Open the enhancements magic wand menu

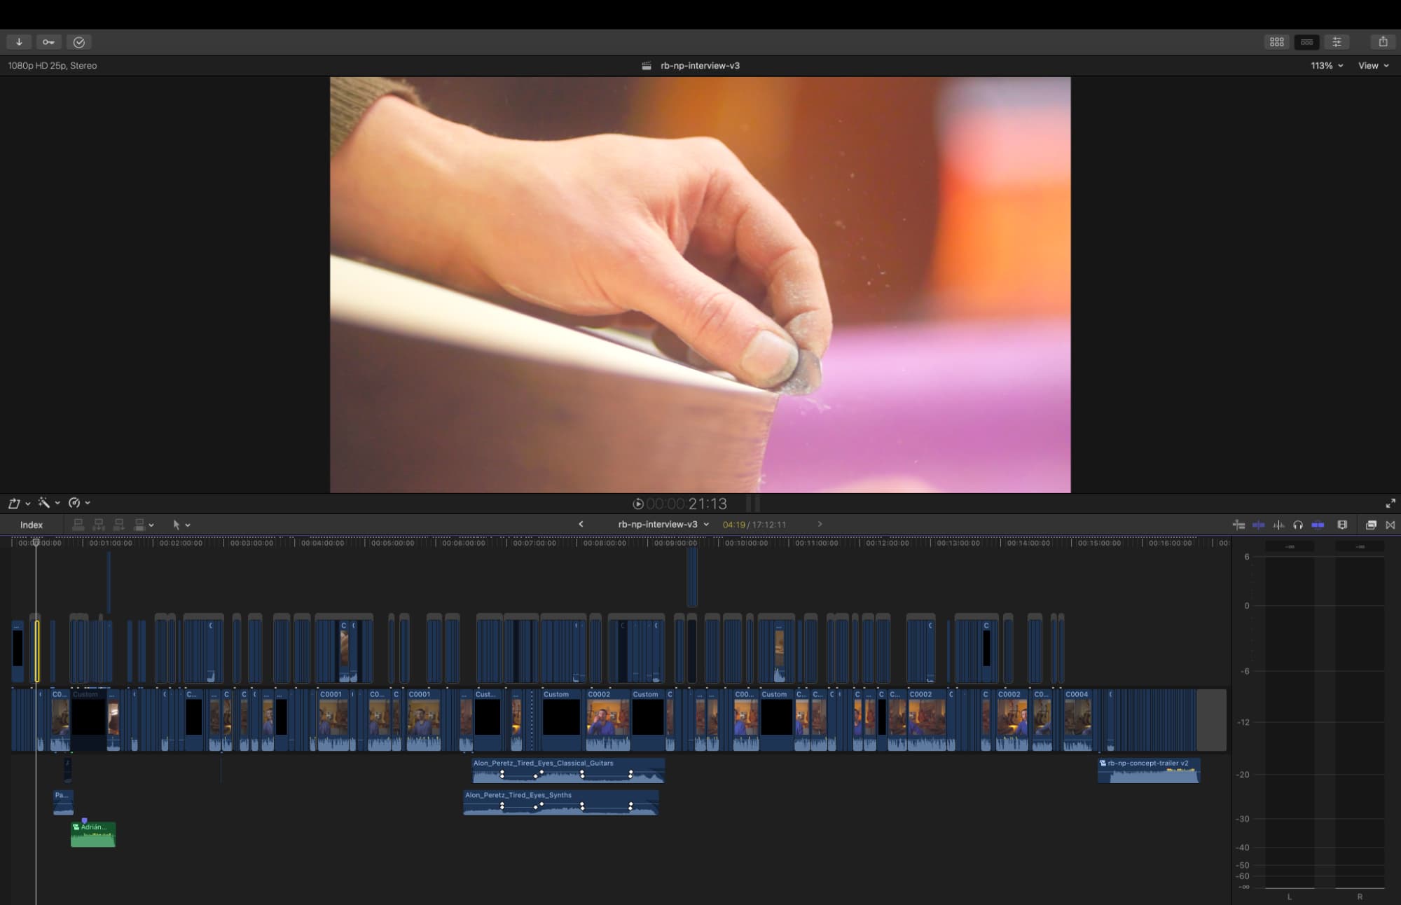48,503
